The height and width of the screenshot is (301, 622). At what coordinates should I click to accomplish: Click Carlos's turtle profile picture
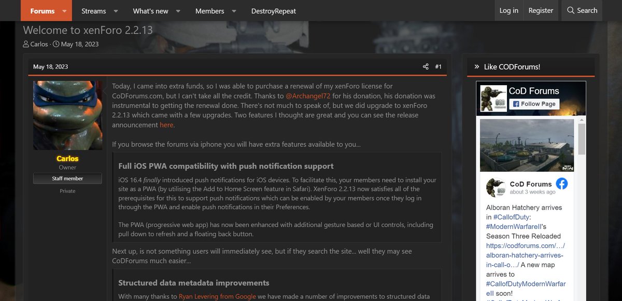coord(67,115)
